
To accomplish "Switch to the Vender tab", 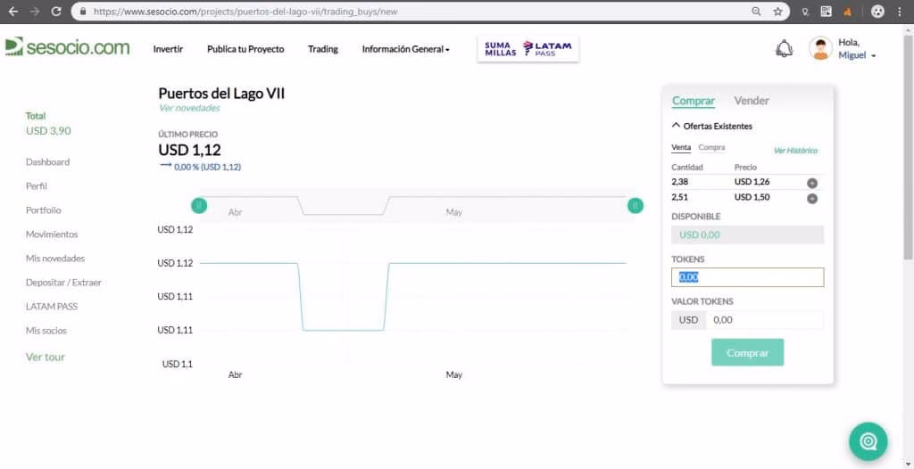I will [x=751, y=101].
